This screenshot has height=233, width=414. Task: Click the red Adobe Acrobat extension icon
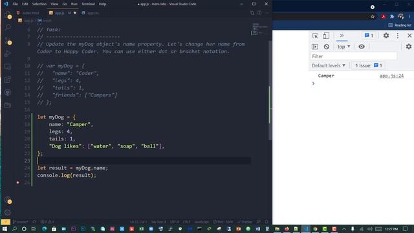tap(383, 17)
